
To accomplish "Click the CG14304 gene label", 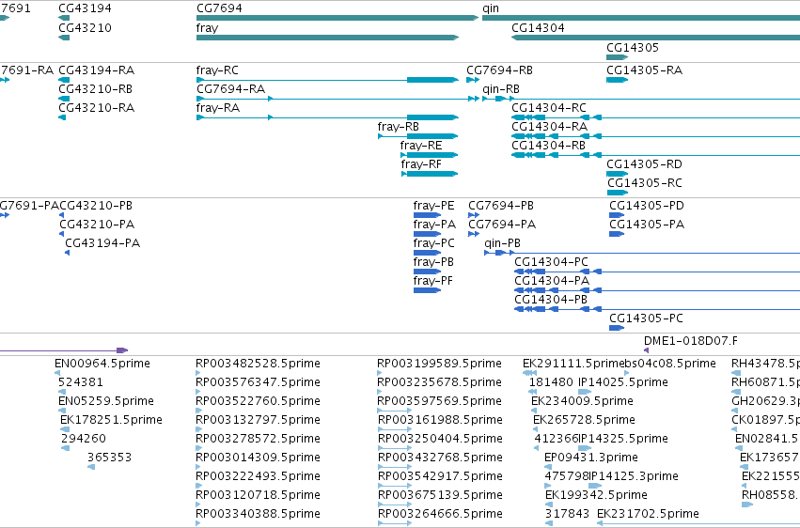I will click(x=538, y=27).
